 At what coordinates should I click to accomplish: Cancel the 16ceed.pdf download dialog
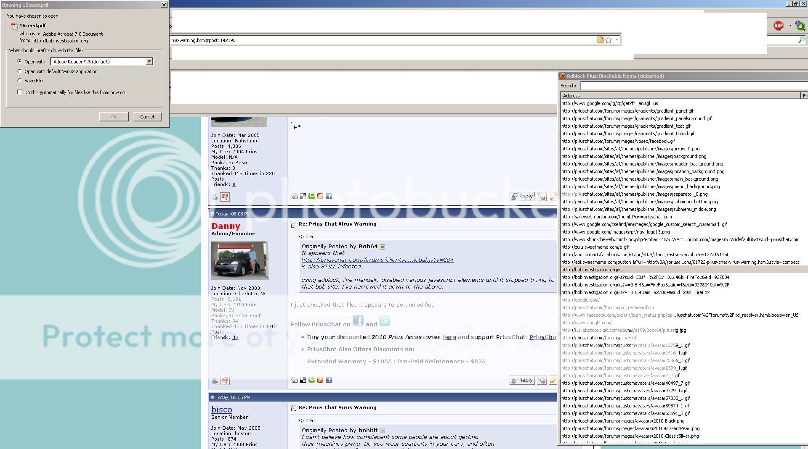[x=147, y=117]
